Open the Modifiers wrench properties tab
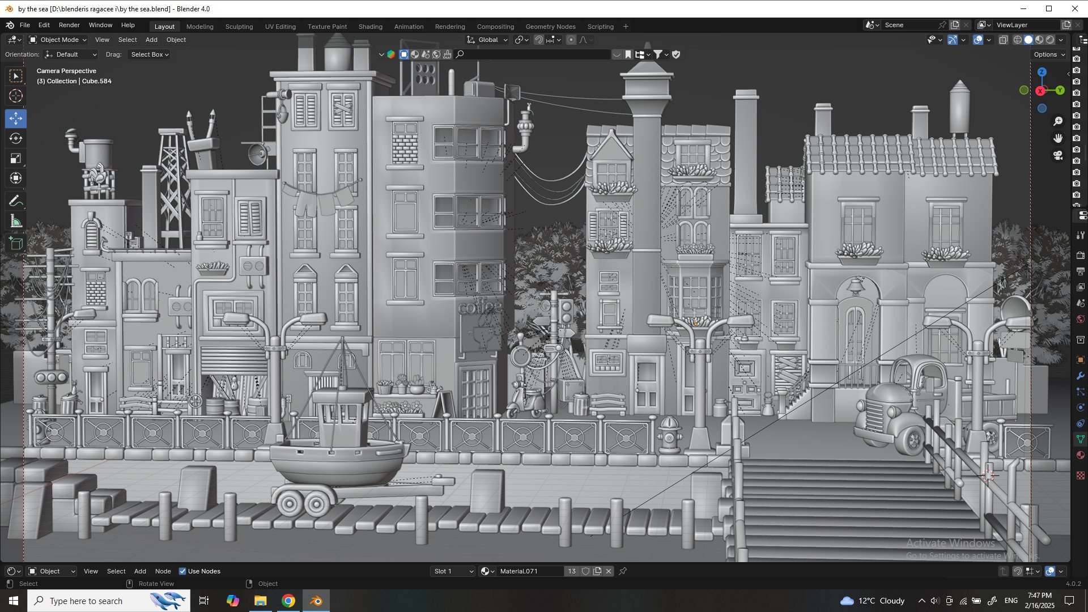The image size is (1088, 612). point(1080,376)
